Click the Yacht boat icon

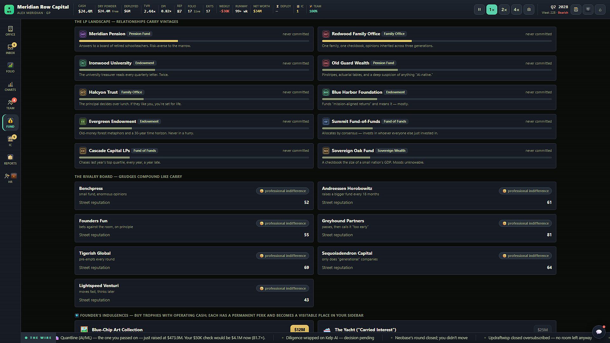[327, 330]
